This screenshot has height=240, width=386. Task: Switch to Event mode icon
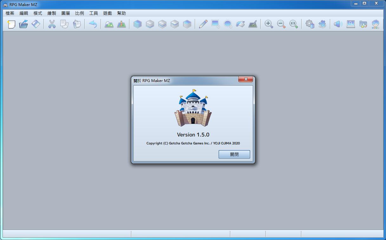pos(121,24)
